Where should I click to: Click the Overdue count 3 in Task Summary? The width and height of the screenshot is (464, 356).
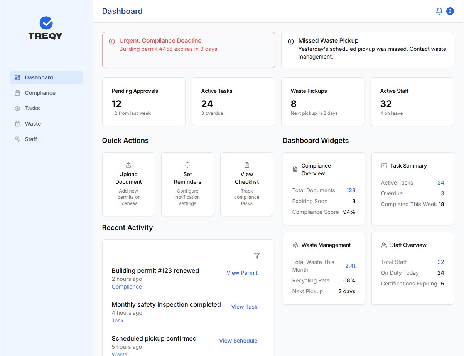[442, 193]
